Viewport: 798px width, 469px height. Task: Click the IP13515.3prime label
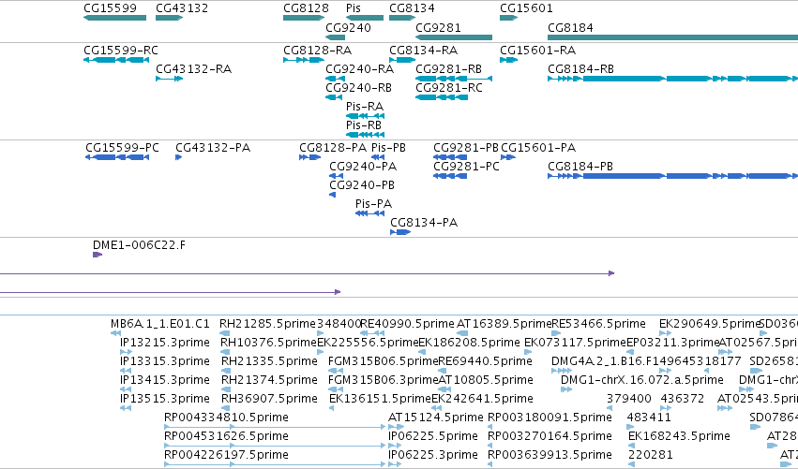coord(164,399)
